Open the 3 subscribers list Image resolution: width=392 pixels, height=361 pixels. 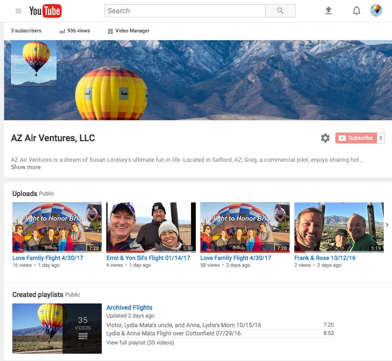click(26, 31)
